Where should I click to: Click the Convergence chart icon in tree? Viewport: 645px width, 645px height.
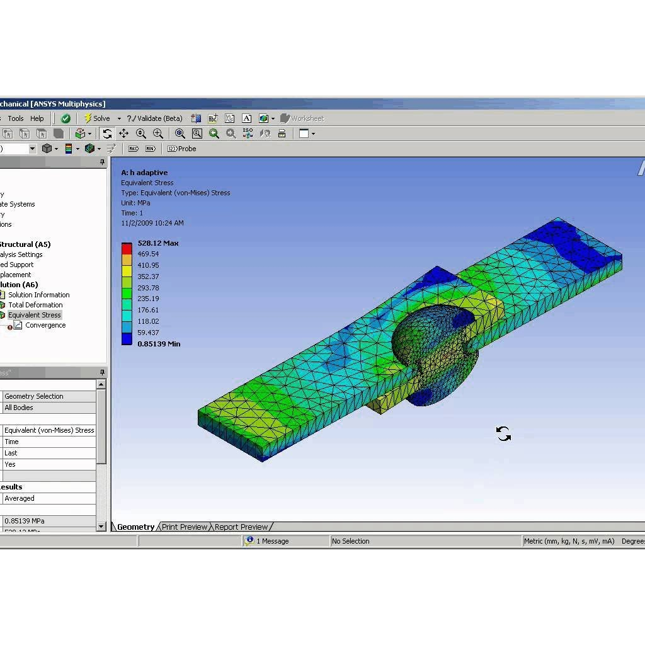tap(18, 325)
